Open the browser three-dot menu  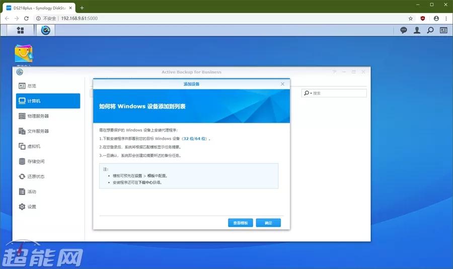click(x=446, y=19)
